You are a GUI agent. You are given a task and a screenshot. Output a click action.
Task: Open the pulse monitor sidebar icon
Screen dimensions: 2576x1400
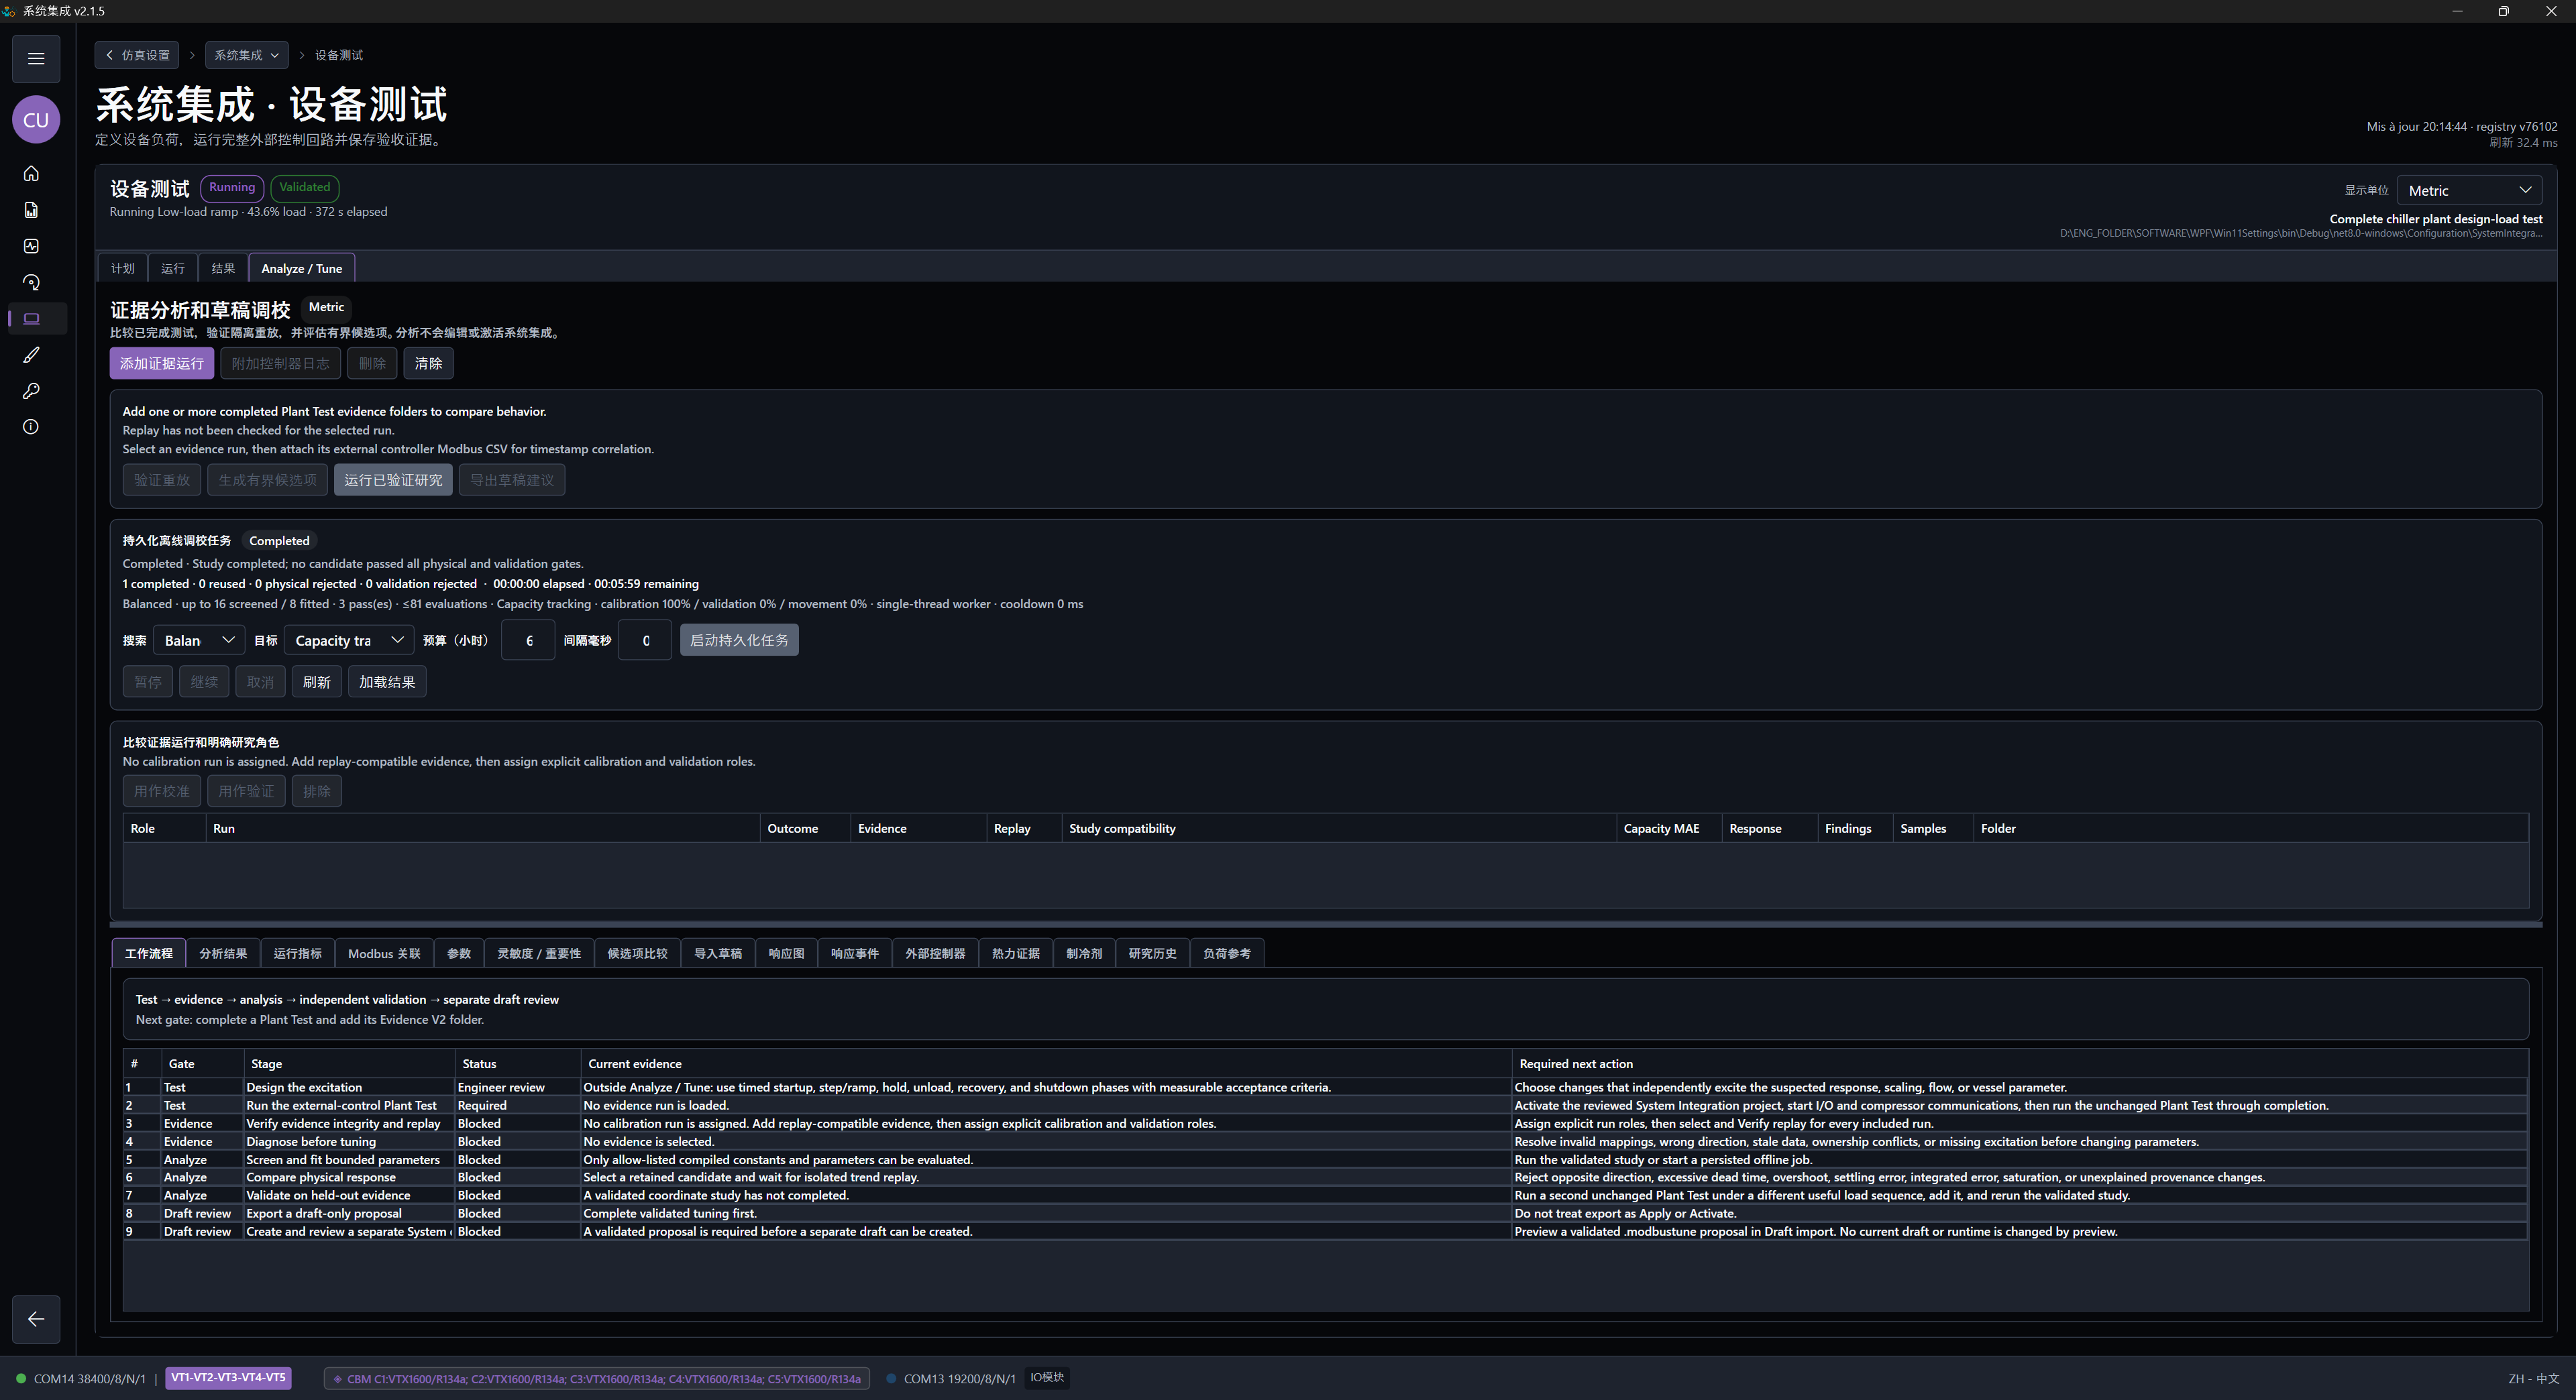[31, 246]
